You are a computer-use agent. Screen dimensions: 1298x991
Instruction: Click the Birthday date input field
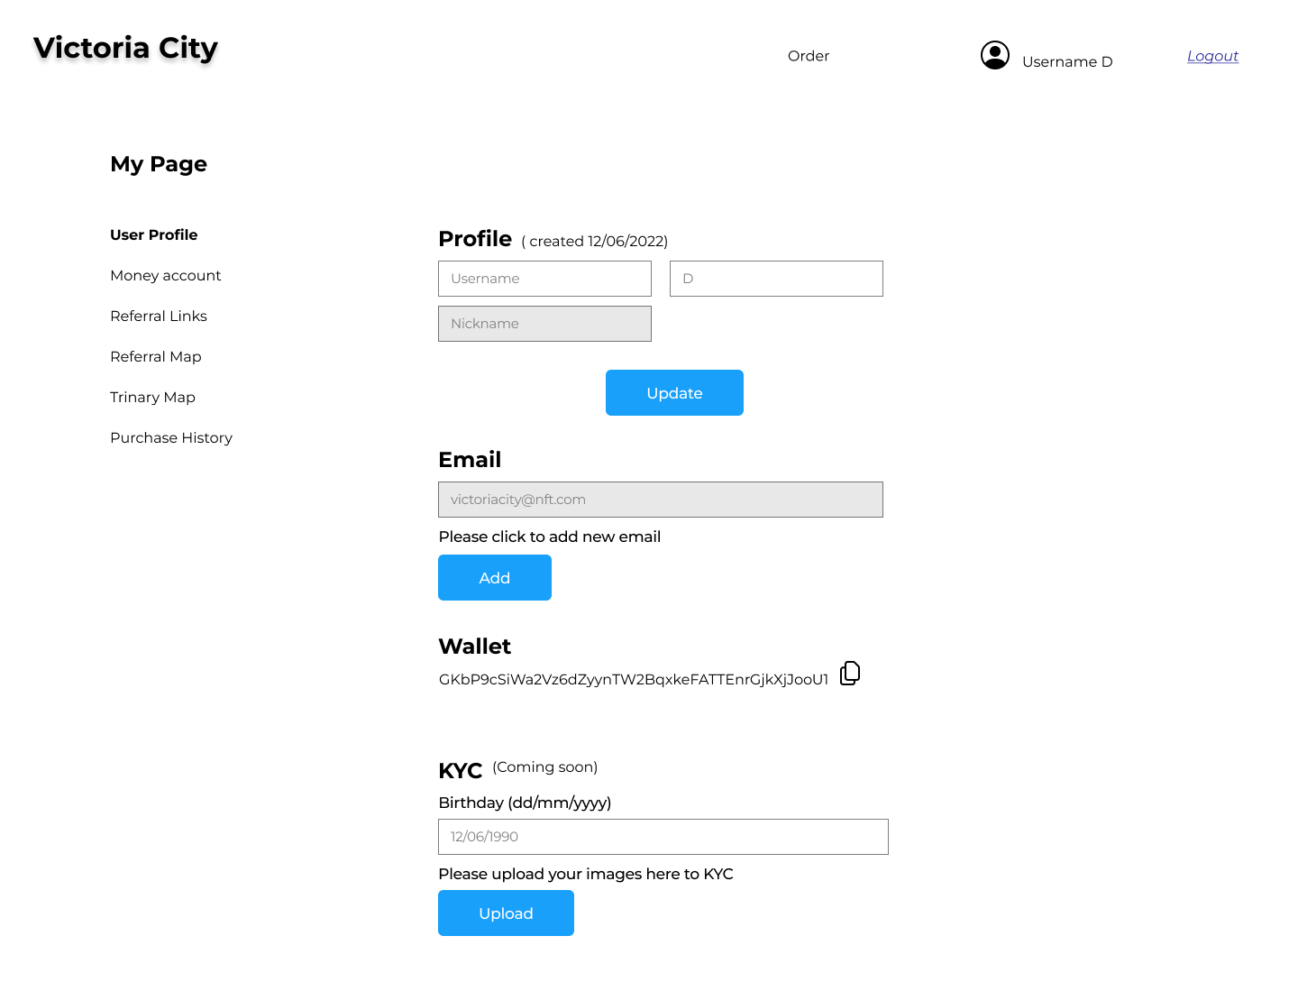coord(663,837)
